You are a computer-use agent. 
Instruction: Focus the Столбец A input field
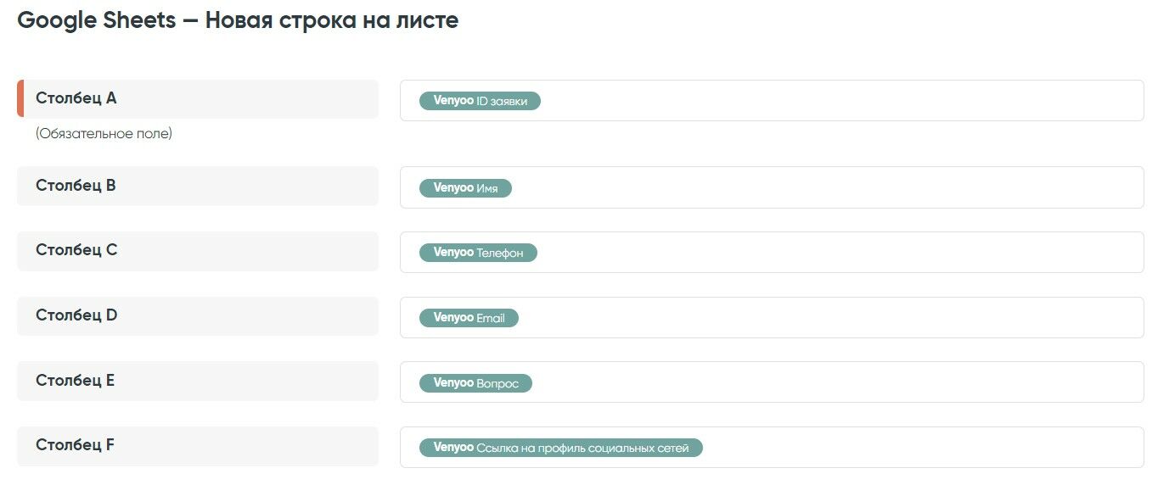(x=840, y=101)
